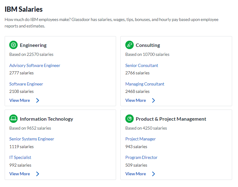
Task: Click the green Consulting category icon
Action: click(x=129, y=45)
